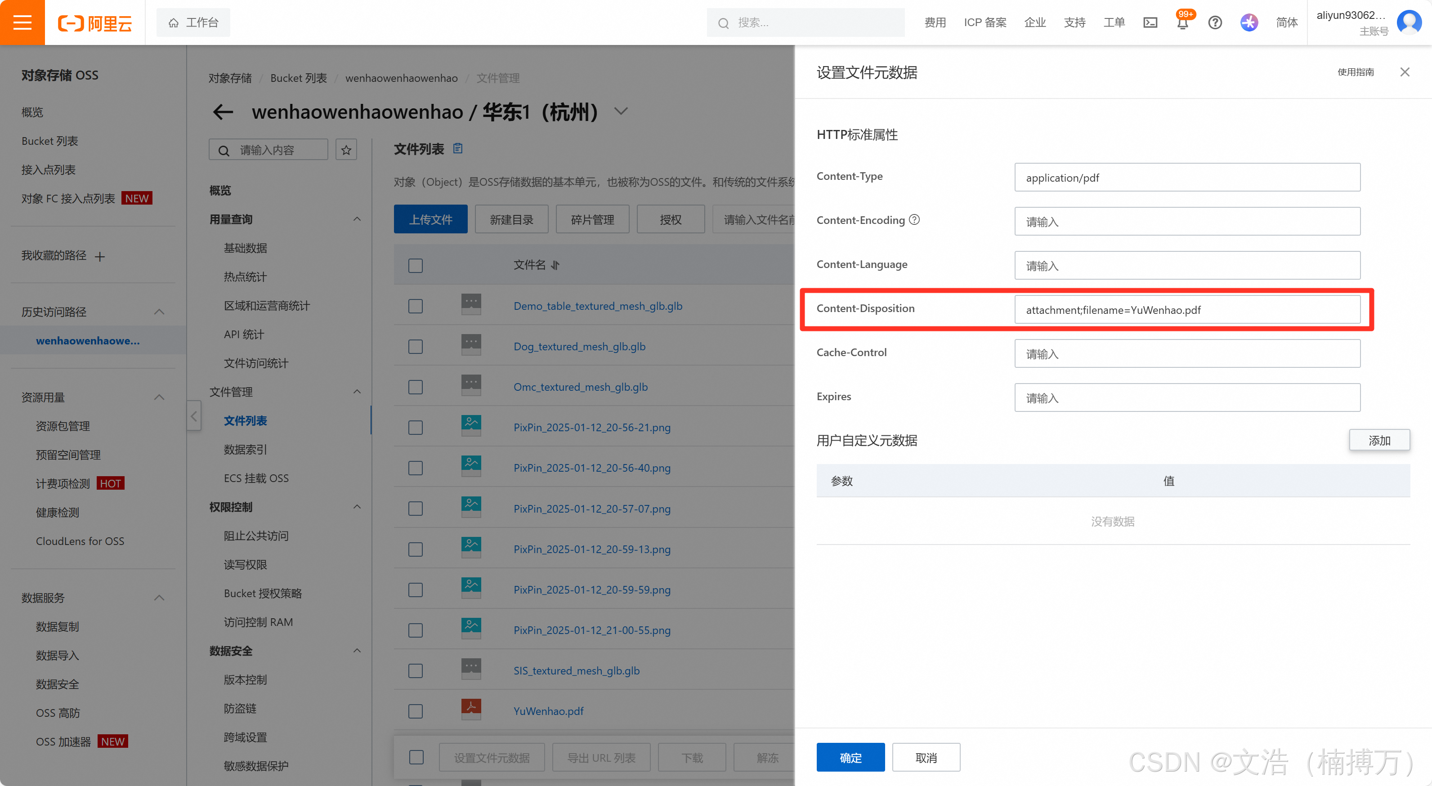1432x786 pixels.
Task: Click the 新建目录 button
Action: click(x=511, y=219)
